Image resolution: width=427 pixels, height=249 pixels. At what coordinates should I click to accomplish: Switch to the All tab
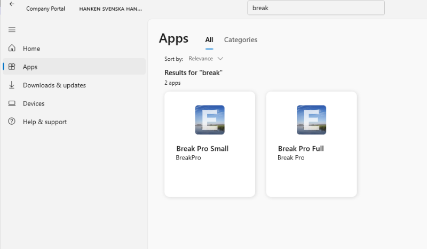209,40
